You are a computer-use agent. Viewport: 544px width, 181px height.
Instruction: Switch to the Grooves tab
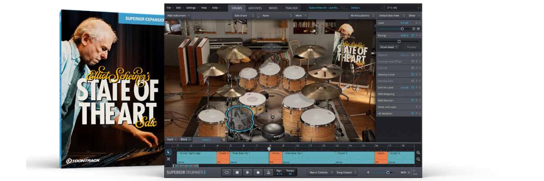(x=255, y=8)
